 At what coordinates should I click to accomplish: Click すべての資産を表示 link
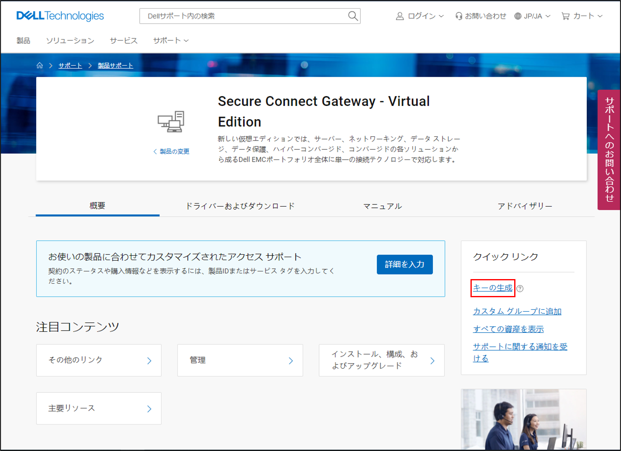click(508, 329)
